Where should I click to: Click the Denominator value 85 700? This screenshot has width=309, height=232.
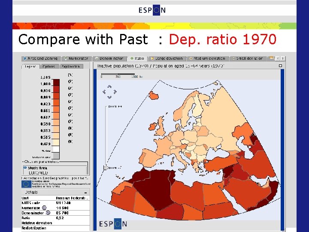(x=62, y=213)
